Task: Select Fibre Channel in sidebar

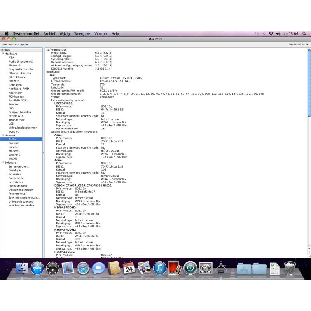Action: (17, 77)
